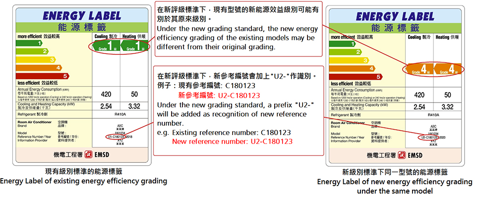Click the red Chinese text '新參考編號: U2-C180123'
This screenshot has height=198, width=477.
[x=220, y=95]
